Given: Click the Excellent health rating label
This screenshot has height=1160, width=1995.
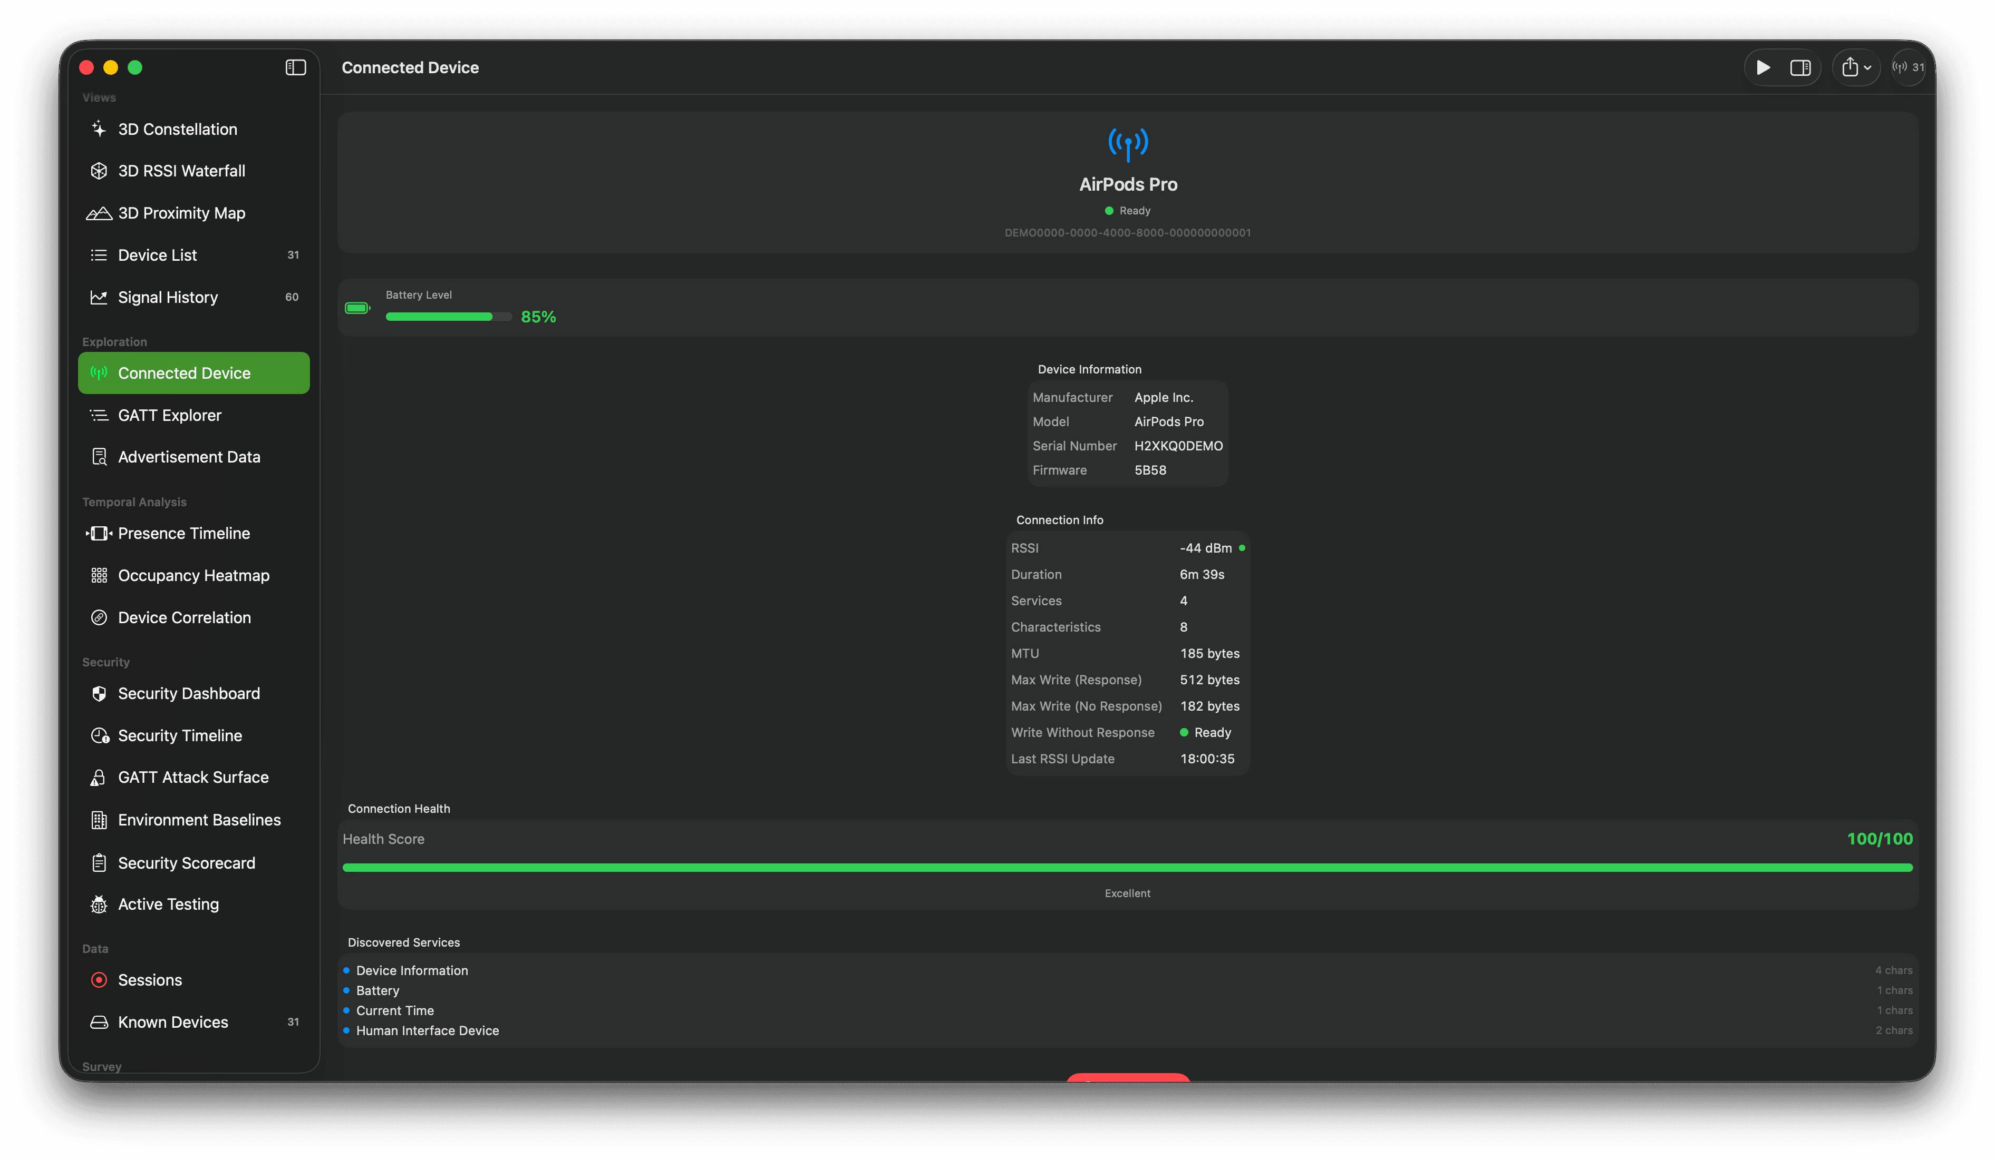Looking at the screenshot, I should (1127, 893).
